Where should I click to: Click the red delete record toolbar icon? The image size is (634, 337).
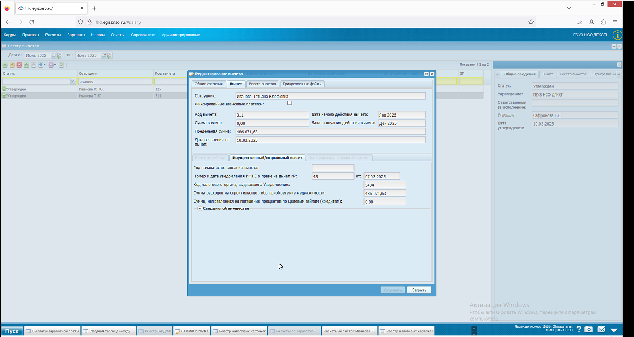[19, 65]
